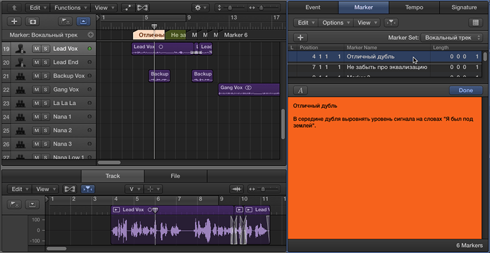
Task: Toggle the Flex bowtie icon in tracks toolbar
Action: point(142,8)
